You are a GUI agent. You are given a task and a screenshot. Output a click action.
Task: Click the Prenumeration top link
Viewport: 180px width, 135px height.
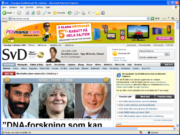(x=145, y=45)
